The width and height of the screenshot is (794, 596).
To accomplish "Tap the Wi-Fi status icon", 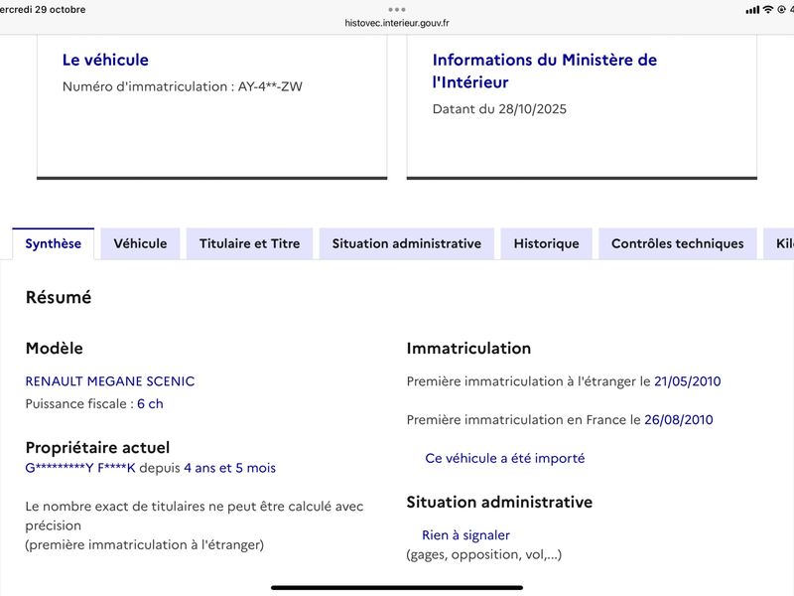I will [x=767, y=10].
